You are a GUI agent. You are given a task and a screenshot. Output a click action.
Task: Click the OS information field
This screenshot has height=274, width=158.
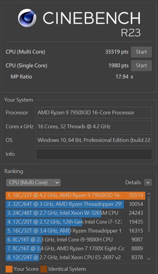pos(94,140)
